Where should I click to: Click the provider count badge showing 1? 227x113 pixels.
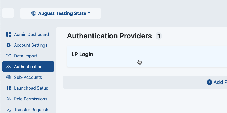pos(159,36)
